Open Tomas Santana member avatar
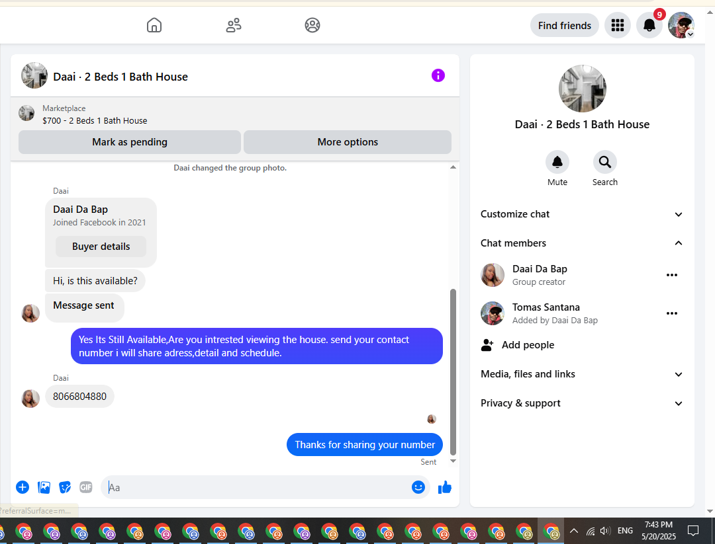The height and width of the screenshot is (544, 715). pyautogui.click(x=493, y=313)
